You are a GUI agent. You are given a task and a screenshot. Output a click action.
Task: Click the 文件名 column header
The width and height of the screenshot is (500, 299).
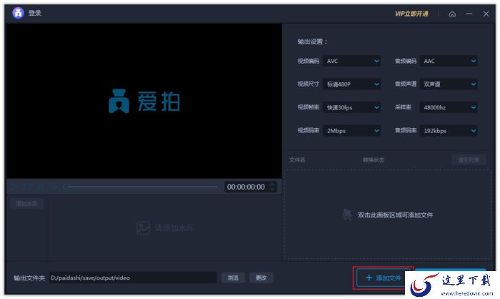coord(297,160)
